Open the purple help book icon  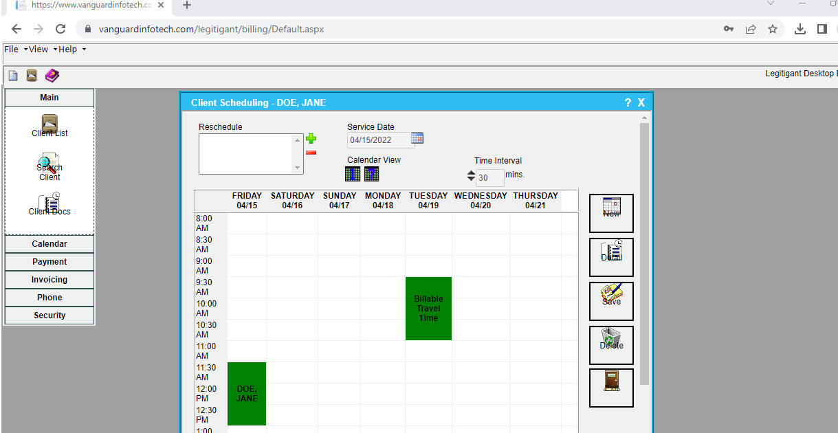pyautogui.click(x=52, y=76)
